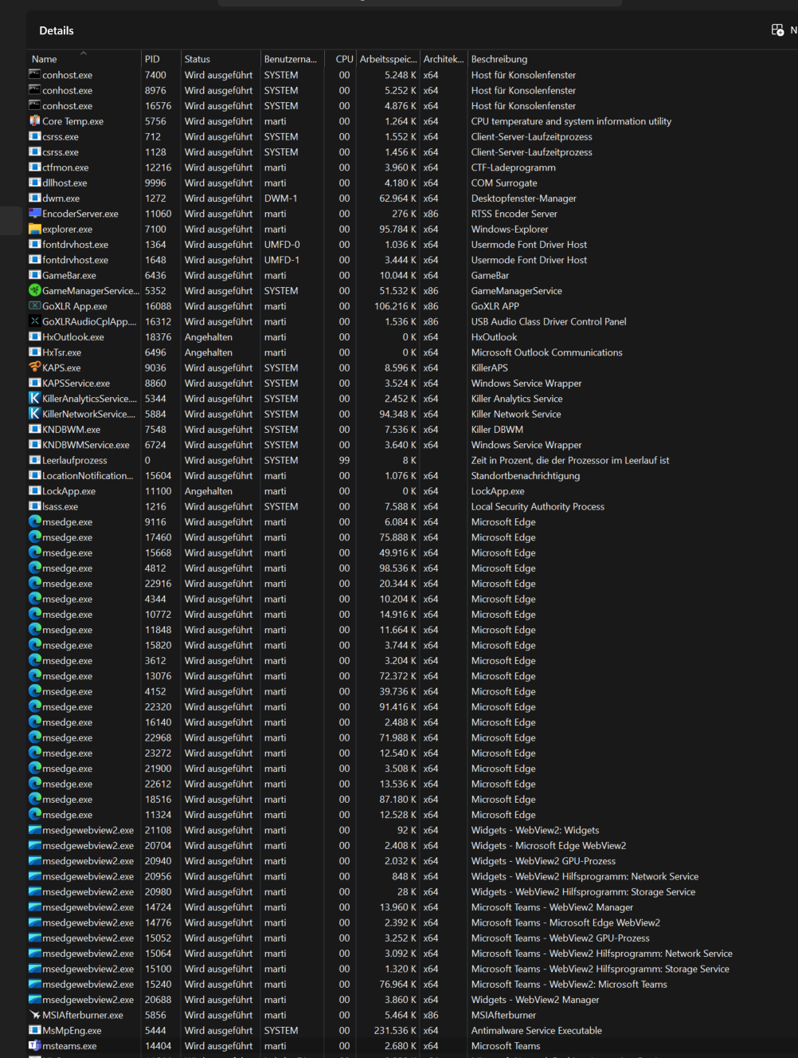Click msedgewebview2.exe icon for PID 15240
This screenshot has width=798, height=1058.
click(x=34, y=984)
